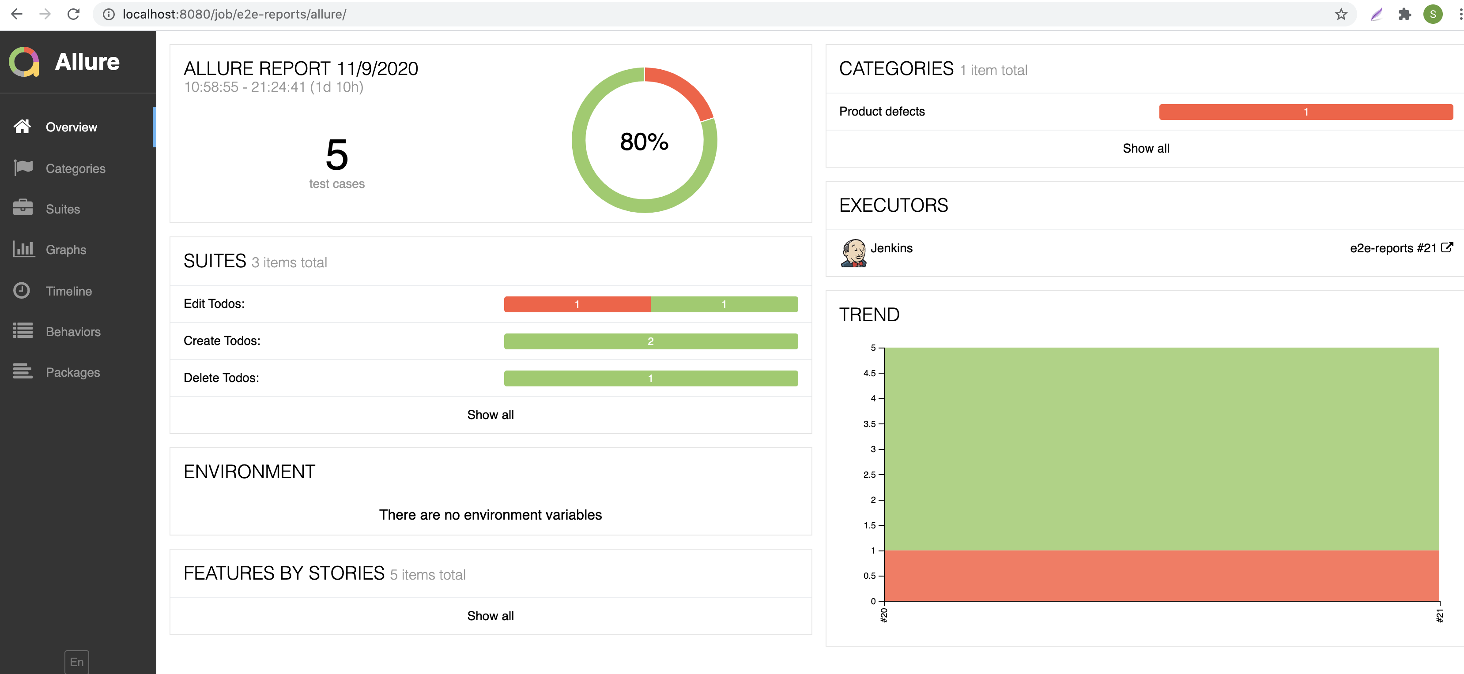Click the Timeline clock icon
Screen dimensions: 1464x674
point(22,290)
